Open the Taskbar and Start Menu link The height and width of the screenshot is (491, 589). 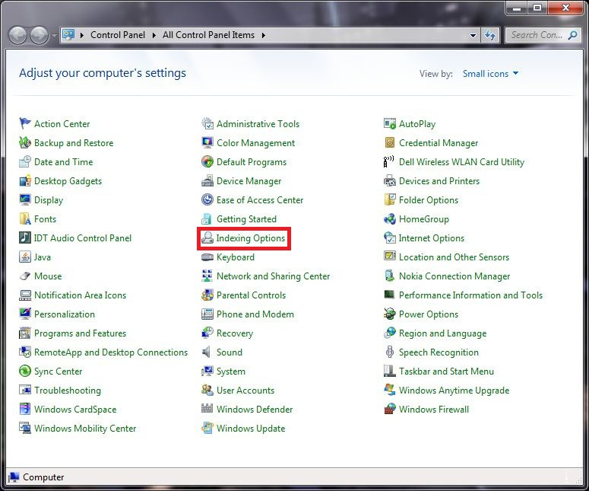click(446, 371)
